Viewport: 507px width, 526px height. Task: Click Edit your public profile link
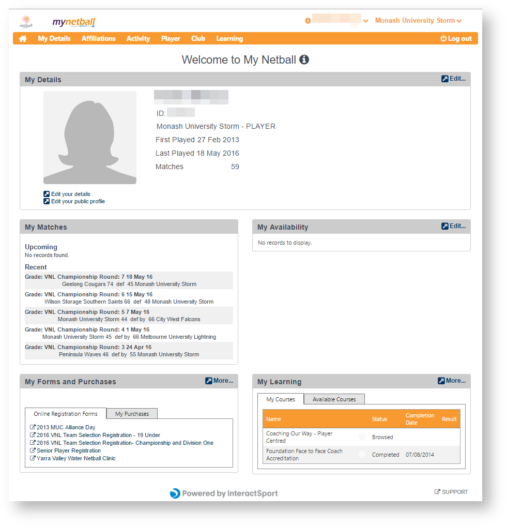click(x=78, y=201)
